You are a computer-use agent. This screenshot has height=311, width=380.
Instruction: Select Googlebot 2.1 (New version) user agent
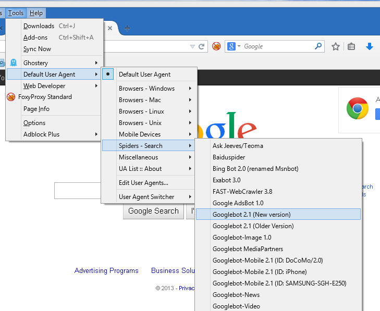click(x=278, y=214)
